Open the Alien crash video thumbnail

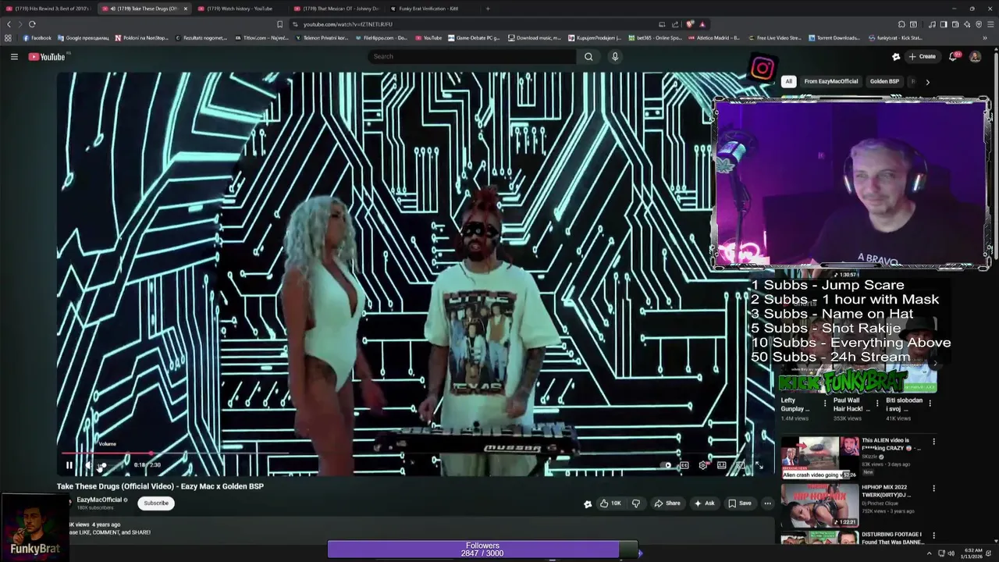point(819,458)
